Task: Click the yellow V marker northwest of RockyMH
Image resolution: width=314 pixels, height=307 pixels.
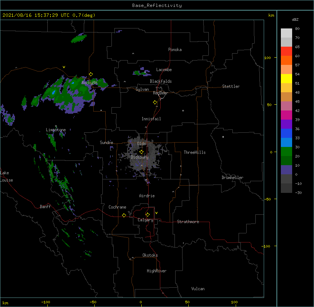Action: point(64,67)
